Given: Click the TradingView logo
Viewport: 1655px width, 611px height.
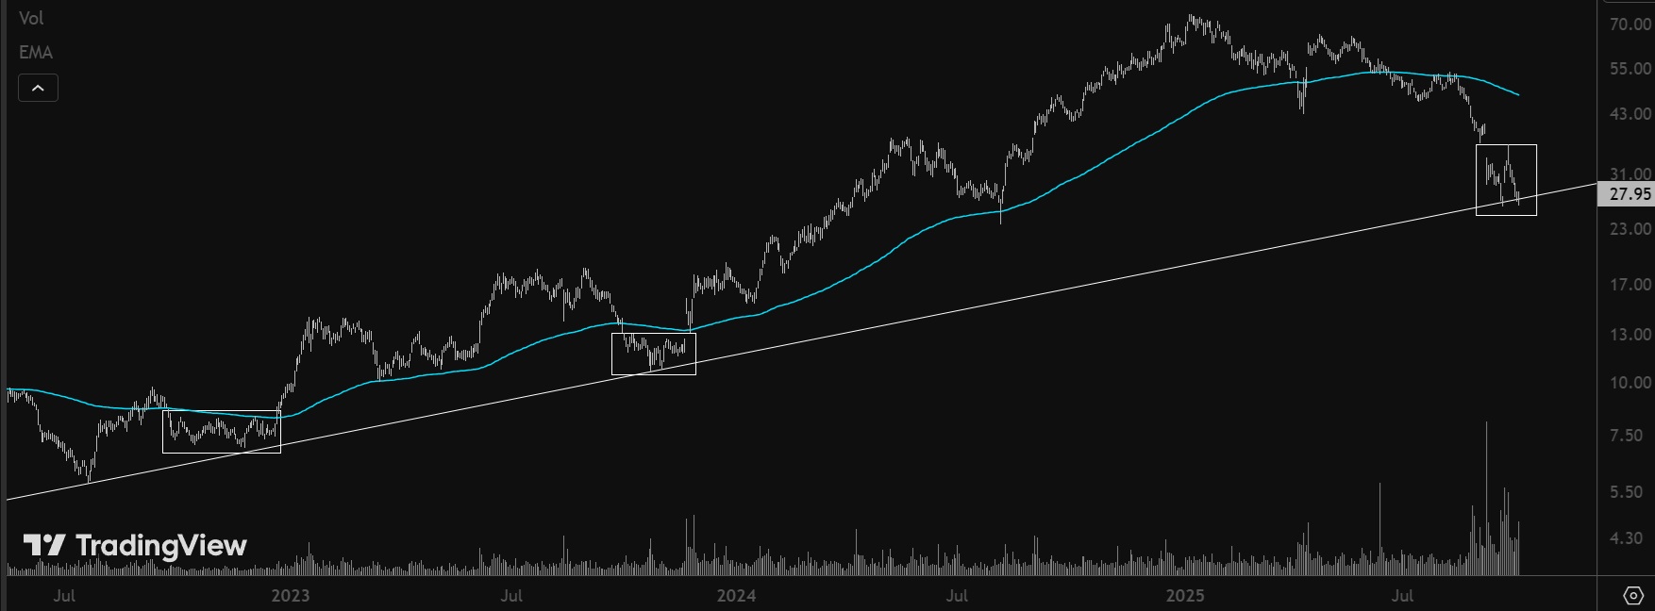Looking at the screenshot, I should [x=135, y=545].
